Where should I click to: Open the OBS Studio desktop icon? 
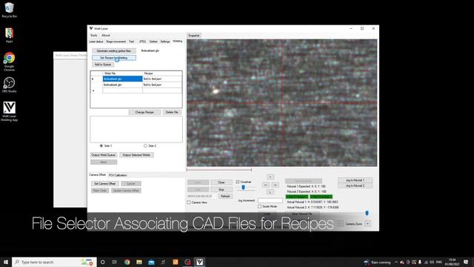[x=9, y=85]
